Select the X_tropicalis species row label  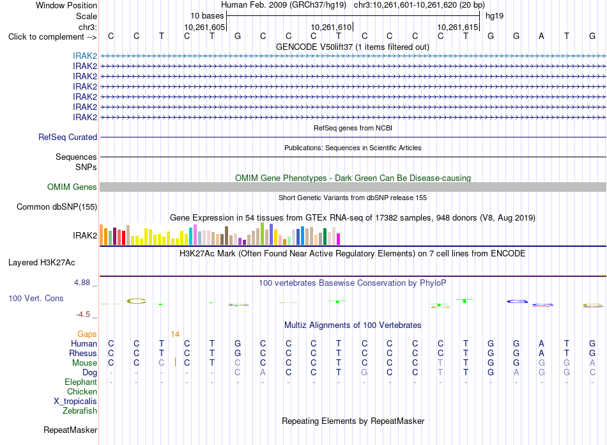(75, 402)
